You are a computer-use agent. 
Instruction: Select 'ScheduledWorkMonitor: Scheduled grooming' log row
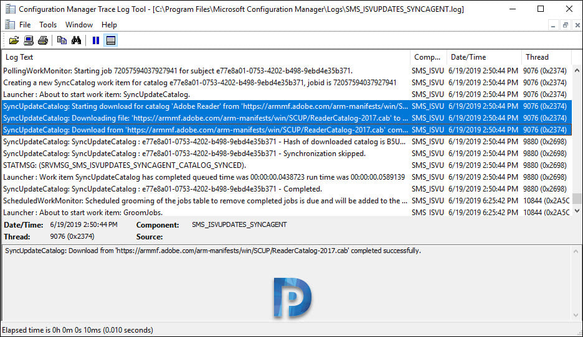coord(287,201)
